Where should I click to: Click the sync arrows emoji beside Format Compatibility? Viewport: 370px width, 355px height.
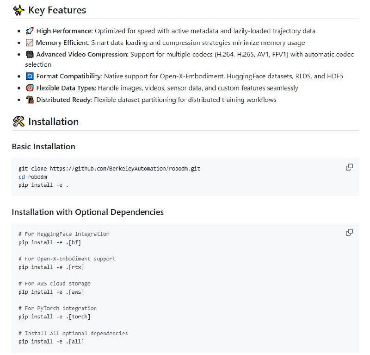29,76
